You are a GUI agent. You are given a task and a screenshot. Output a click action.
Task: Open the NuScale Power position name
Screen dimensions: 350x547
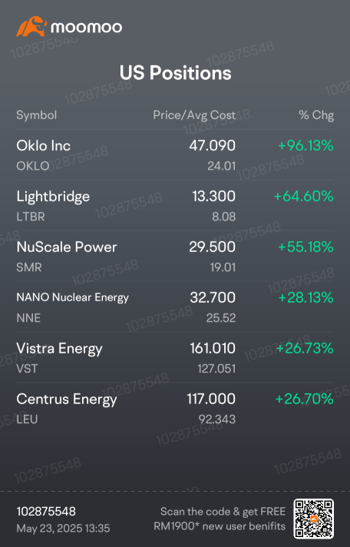tap(67, 247)
